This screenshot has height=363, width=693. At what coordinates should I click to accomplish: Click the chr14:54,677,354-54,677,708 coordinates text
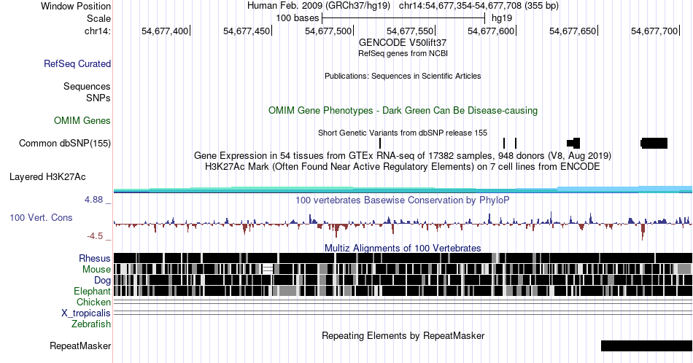479,6
